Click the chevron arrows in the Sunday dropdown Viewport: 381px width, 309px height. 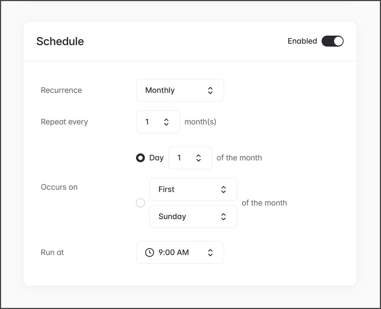click(223, 217)
